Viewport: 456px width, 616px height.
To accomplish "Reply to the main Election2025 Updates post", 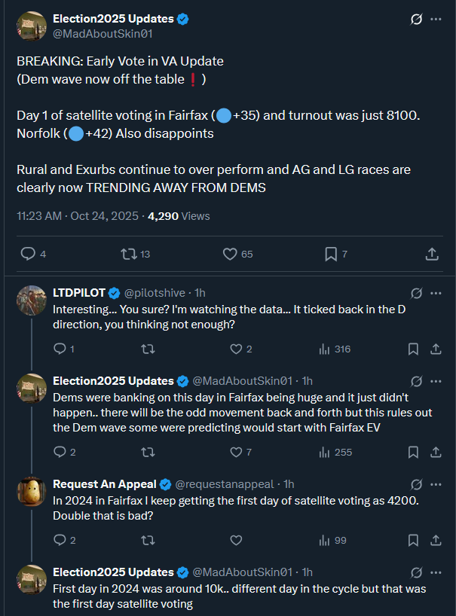I will (x=28, y=255).
